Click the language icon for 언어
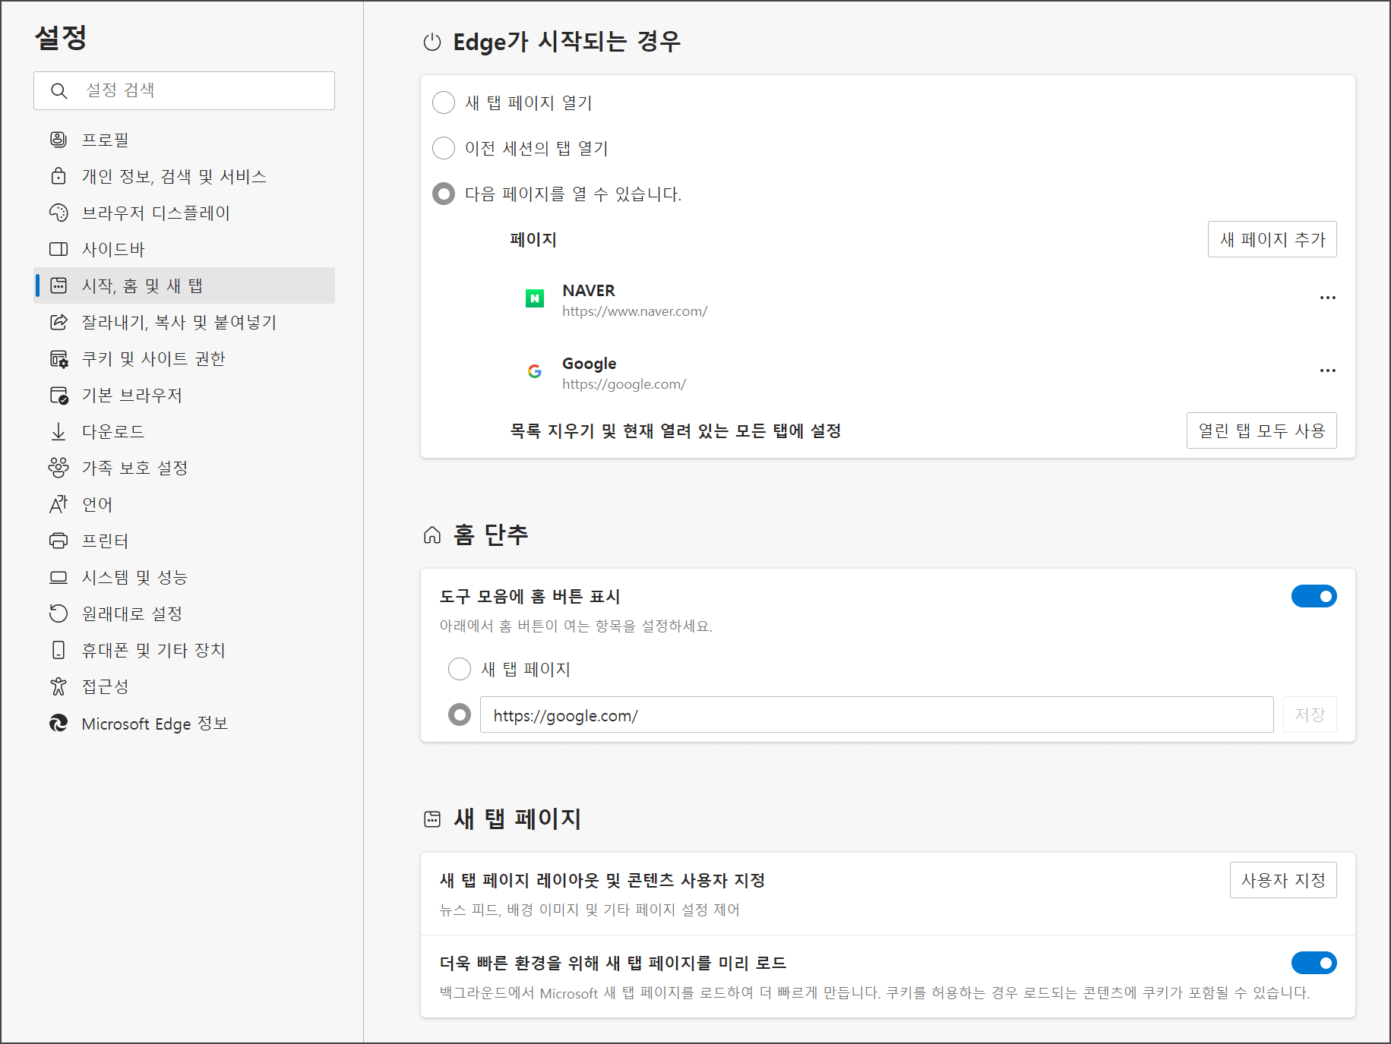Image resolution: width=1391 pixels, height=1044 pixels. pyautogui.click(x=58, y=504)
